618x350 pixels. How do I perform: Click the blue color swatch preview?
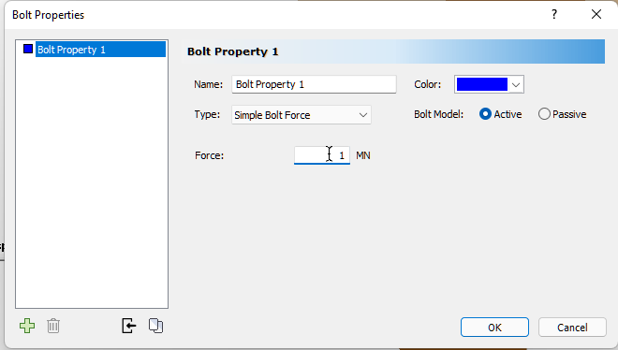coord(481,84)
